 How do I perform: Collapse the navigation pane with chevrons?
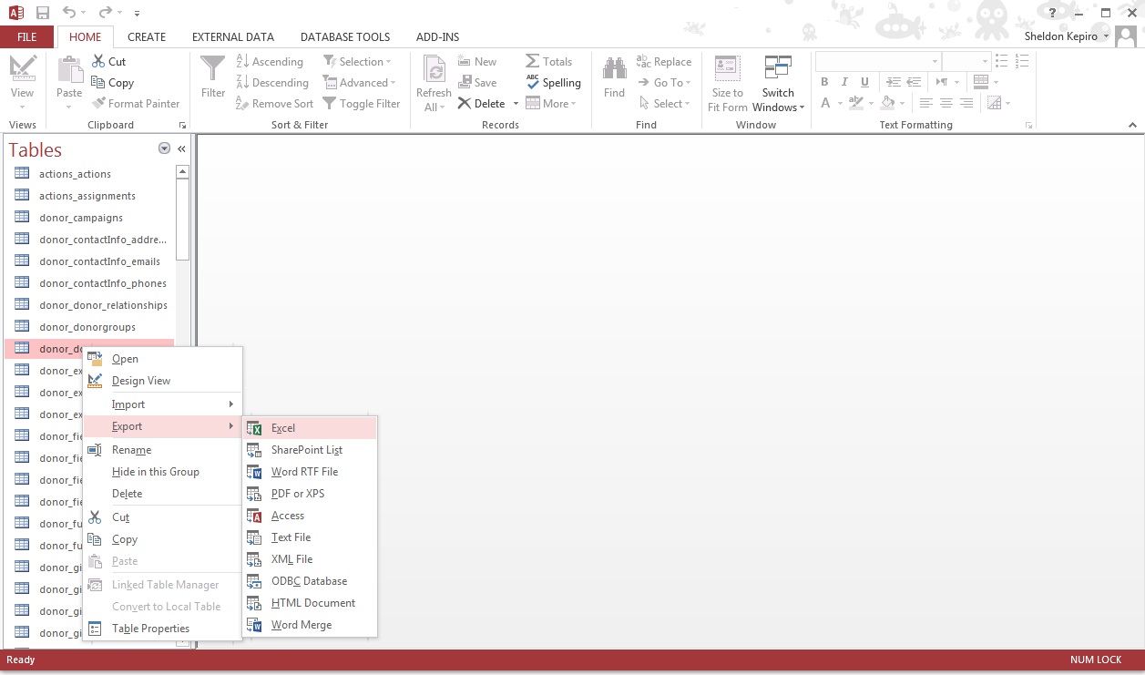181,148
